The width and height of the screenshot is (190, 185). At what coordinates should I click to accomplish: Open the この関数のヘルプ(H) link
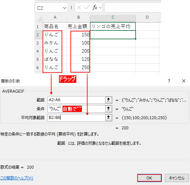point(17,178)
